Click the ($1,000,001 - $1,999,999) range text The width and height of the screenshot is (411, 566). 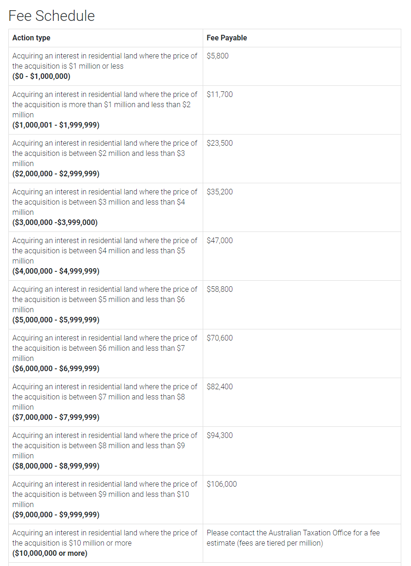tap(56, 125)
